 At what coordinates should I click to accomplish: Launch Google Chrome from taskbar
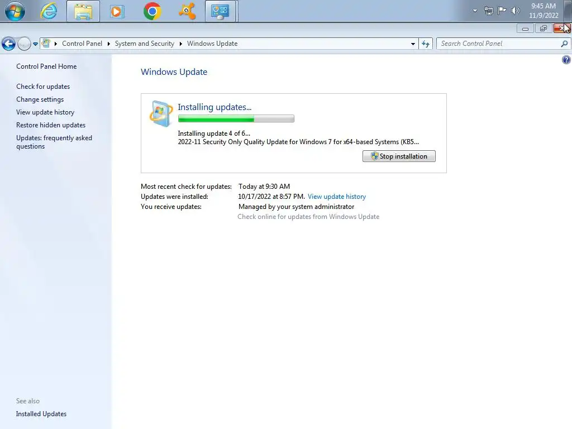coord(152,11)
